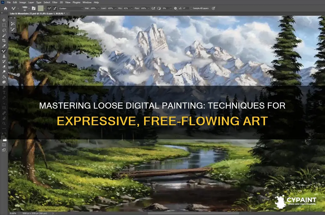The width and height of the screenshot is (325, 215).
Task: Select the Crop tool
Action: (4, 41)
